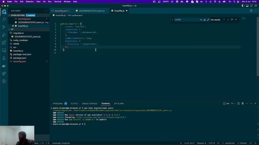The height and width of the screenshot is (145, 259).
Task: Expand the src folder
Action: tap(15, 48)
